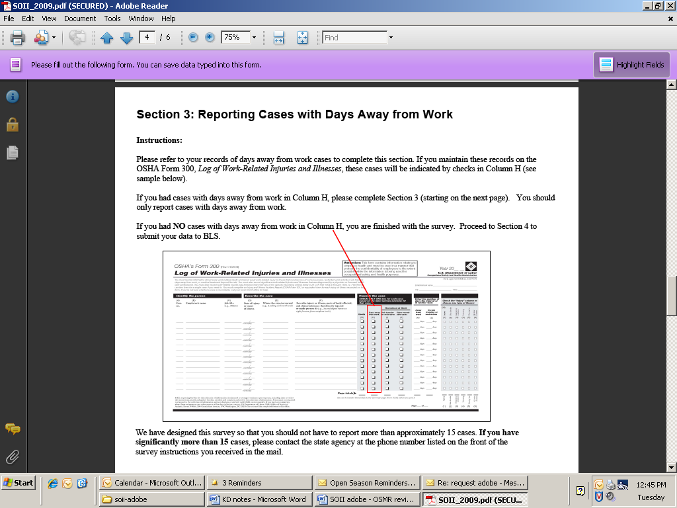Open the Attachments paperclip panel
The height and width of the screenshot is (508, 677).
13,456
